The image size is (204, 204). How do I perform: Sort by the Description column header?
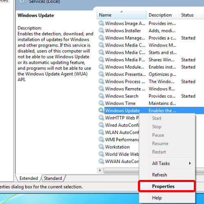coord(162,15)
